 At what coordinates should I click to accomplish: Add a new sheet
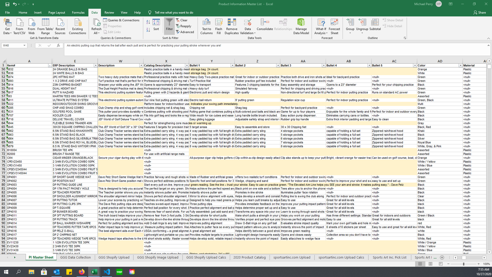click(442, 258)
